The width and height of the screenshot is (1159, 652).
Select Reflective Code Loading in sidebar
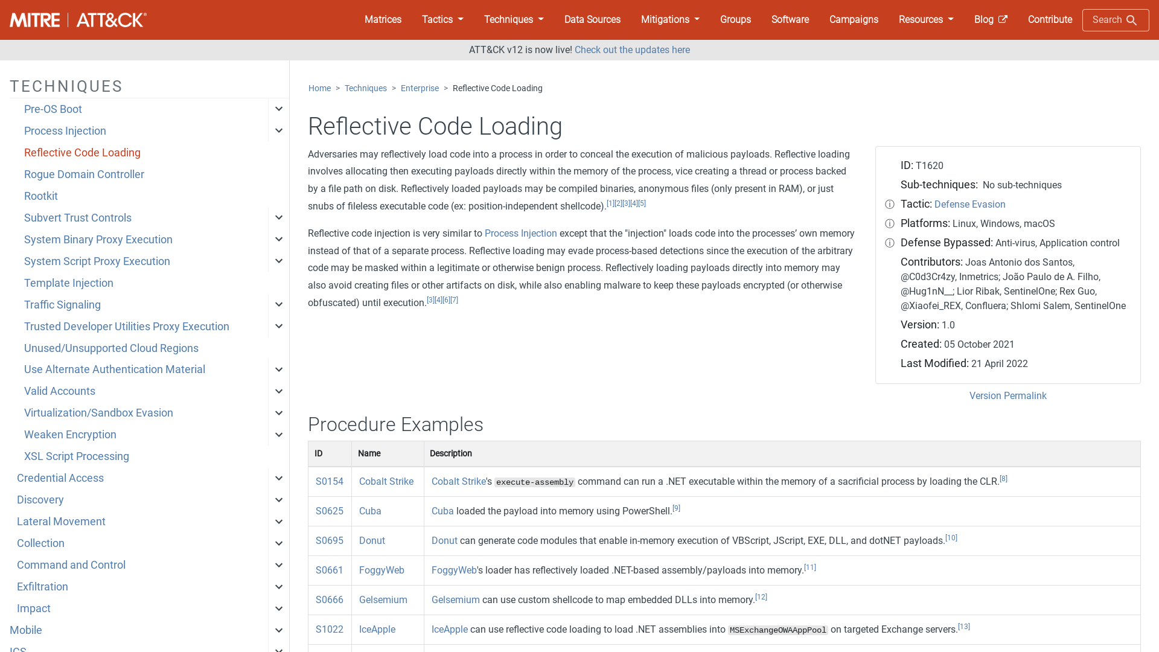coord(82,153)
